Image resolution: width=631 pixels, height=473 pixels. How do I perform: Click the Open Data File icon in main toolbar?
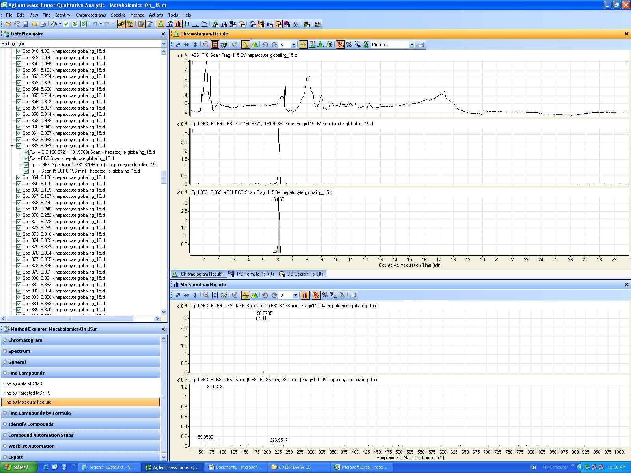click(8, 24)
